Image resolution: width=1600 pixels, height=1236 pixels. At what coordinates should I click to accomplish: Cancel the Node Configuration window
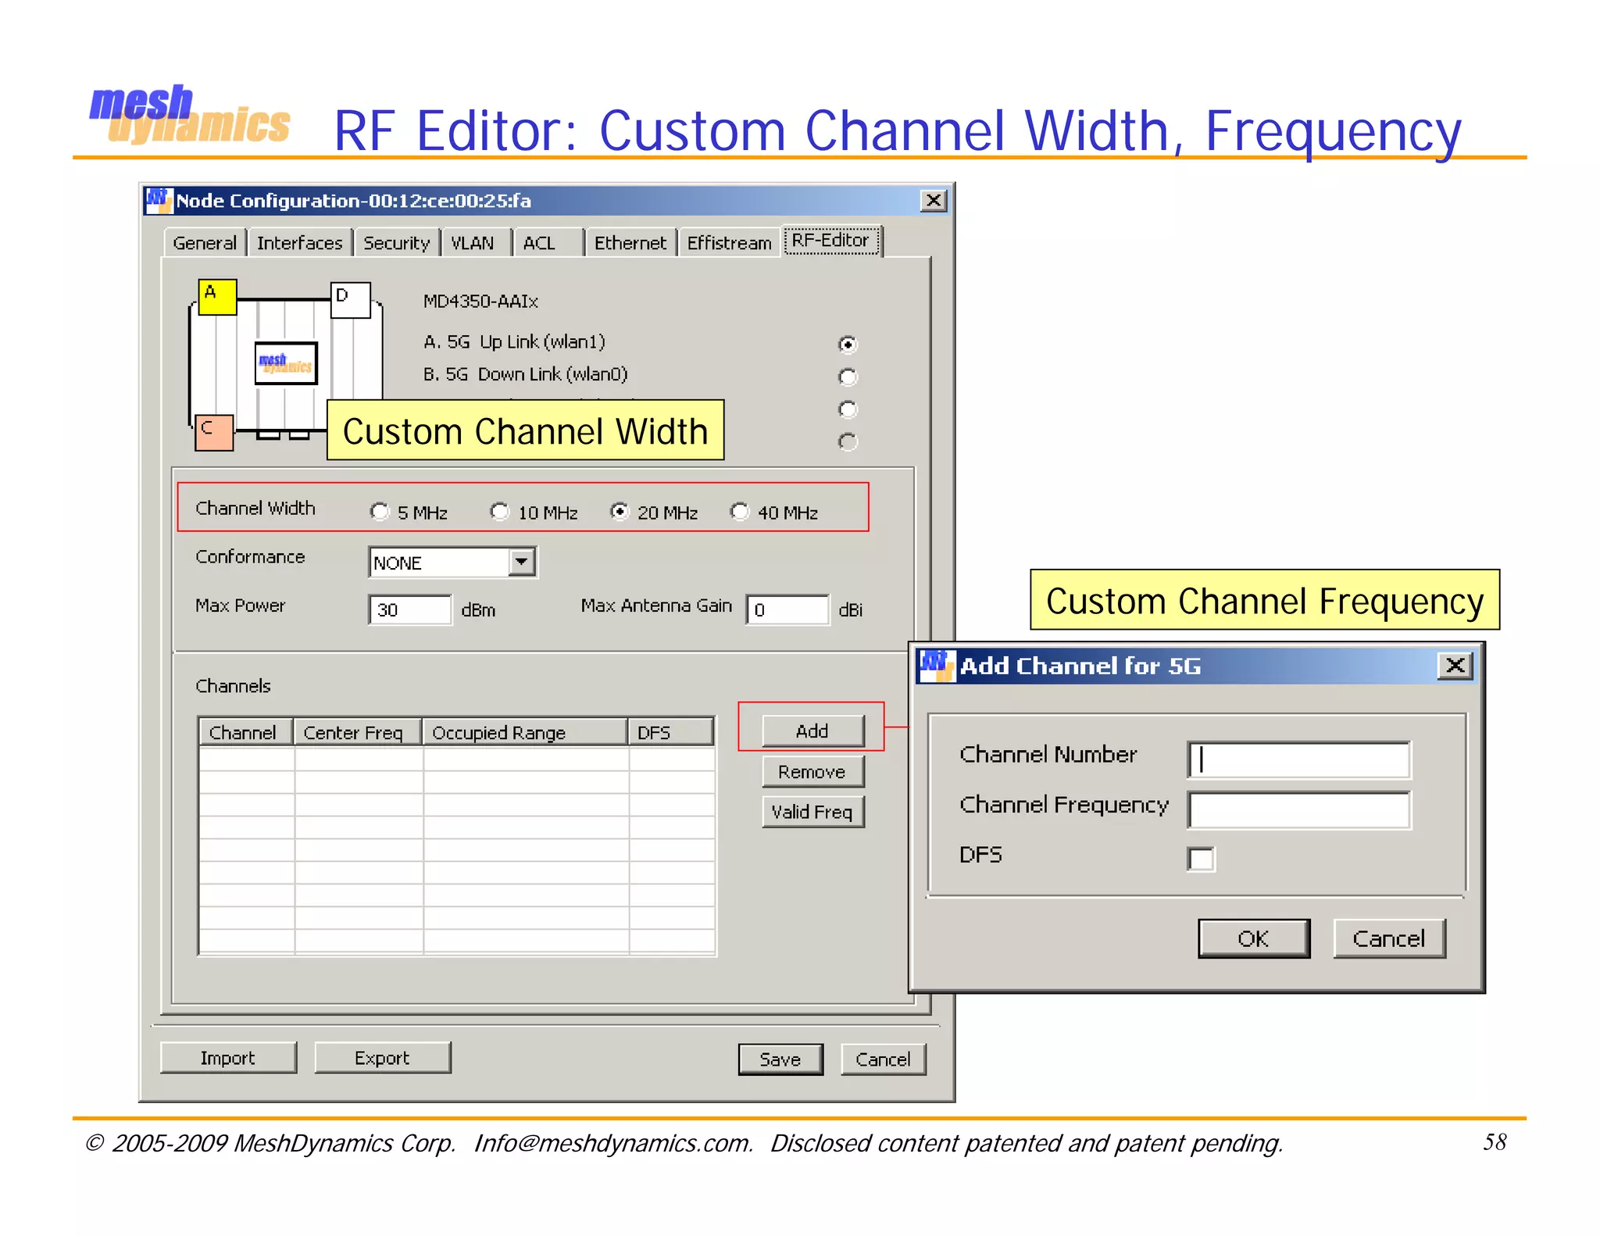click(x=883, y=1059)
